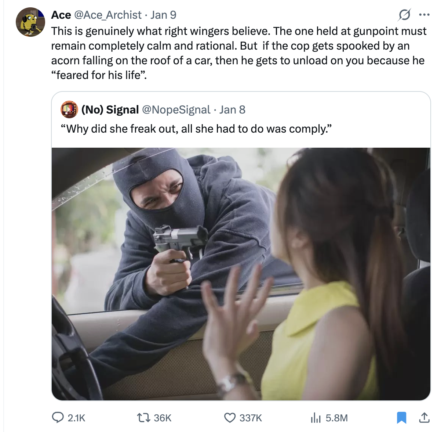Like the post with heart icon
The image size is (441, 432).
coord(230,418)
